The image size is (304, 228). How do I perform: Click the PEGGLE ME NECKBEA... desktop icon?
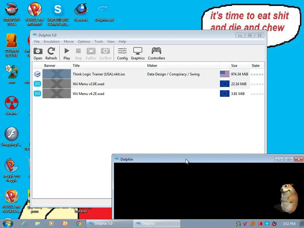pyautogui.click(x=12, y=201)
